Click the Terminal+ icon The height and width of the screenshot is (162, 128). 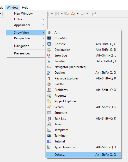[49, 136]
